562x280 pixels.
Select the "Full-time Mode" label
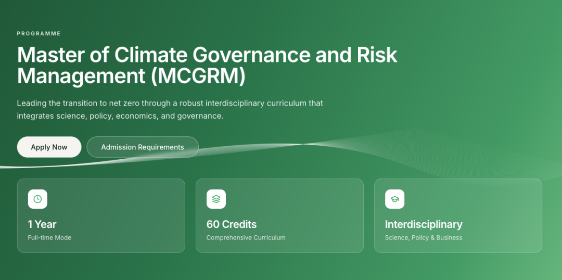tap(49, 238)
